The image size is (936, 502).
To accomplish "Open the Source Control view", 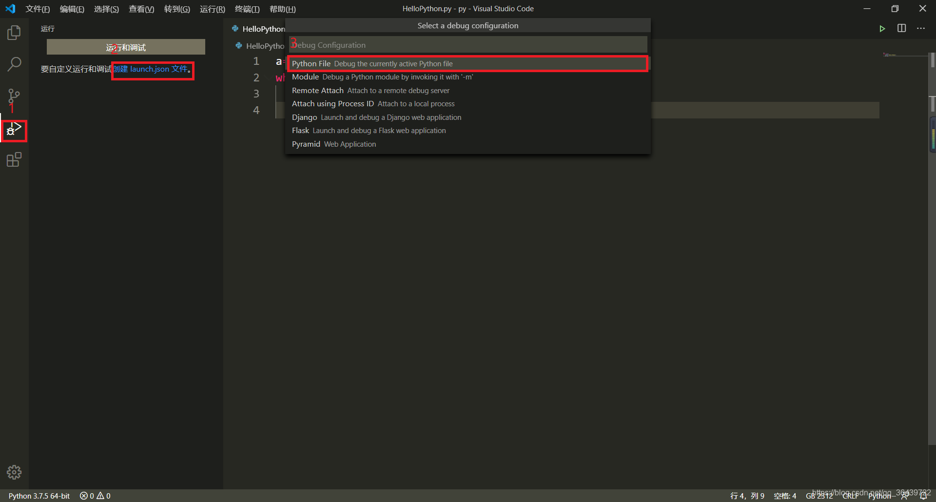I will (14, 96).
